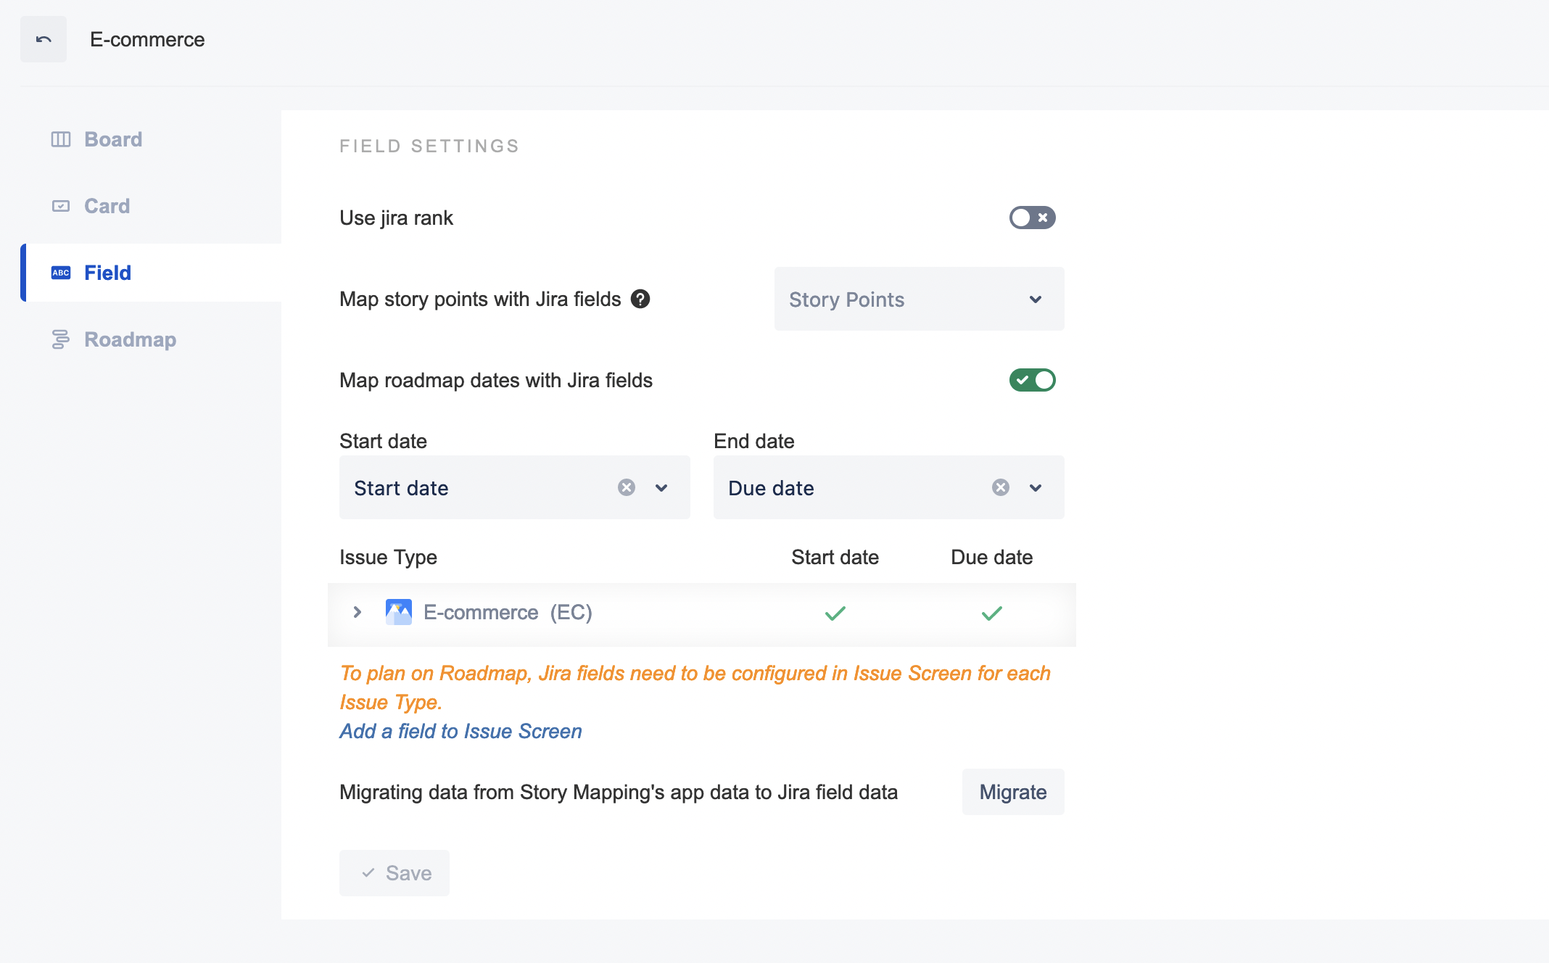Switch to the Board settings tab
1549x963 pixels.
point(113,139)
